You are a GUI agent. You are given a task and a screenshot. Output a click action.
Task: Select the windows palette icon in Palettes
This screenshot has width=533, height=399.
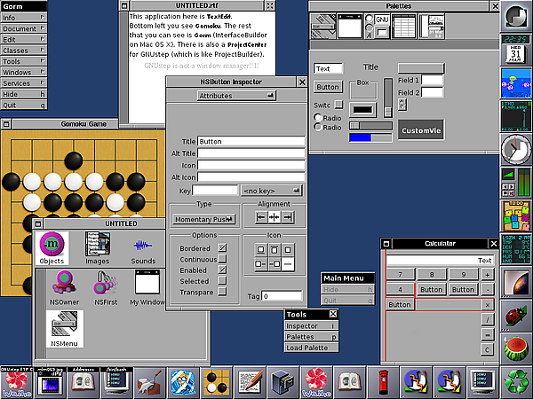(350, 27)
